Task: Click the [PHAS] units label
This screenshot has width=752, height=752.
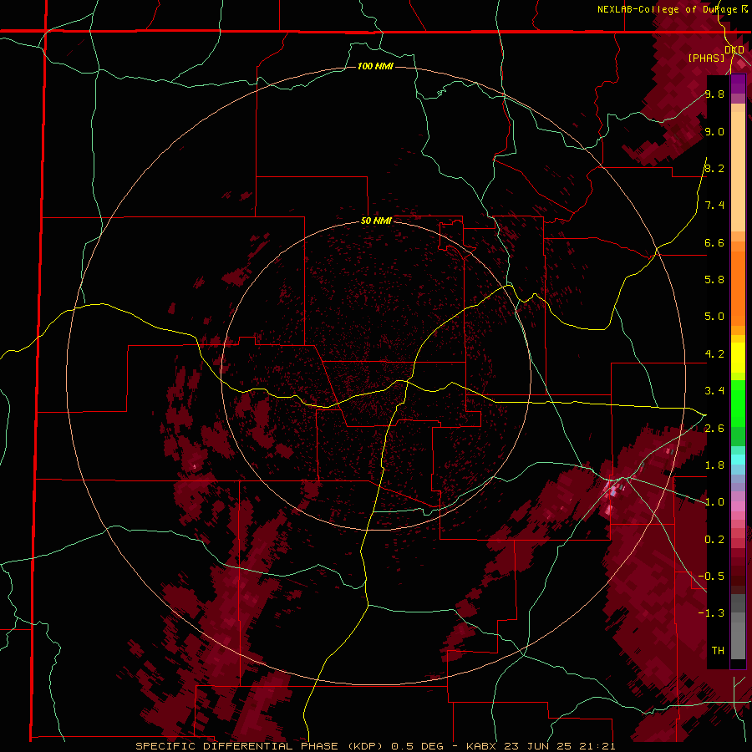Action: (706, 58)
